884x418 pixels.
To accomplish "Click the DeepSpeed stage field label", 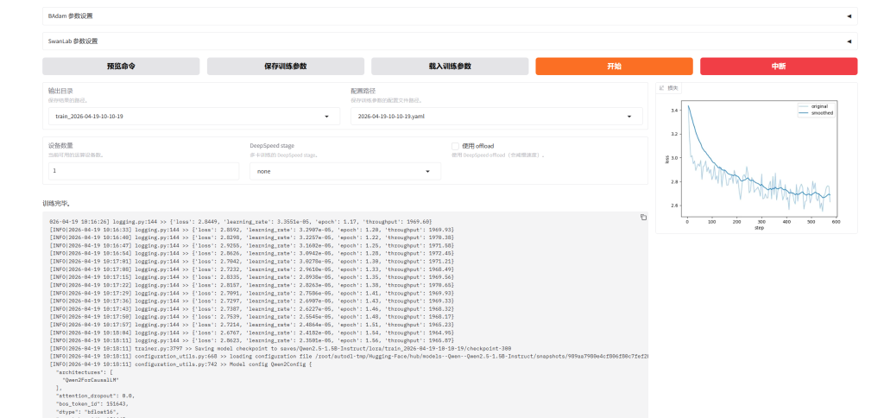I will click(272, 146).
